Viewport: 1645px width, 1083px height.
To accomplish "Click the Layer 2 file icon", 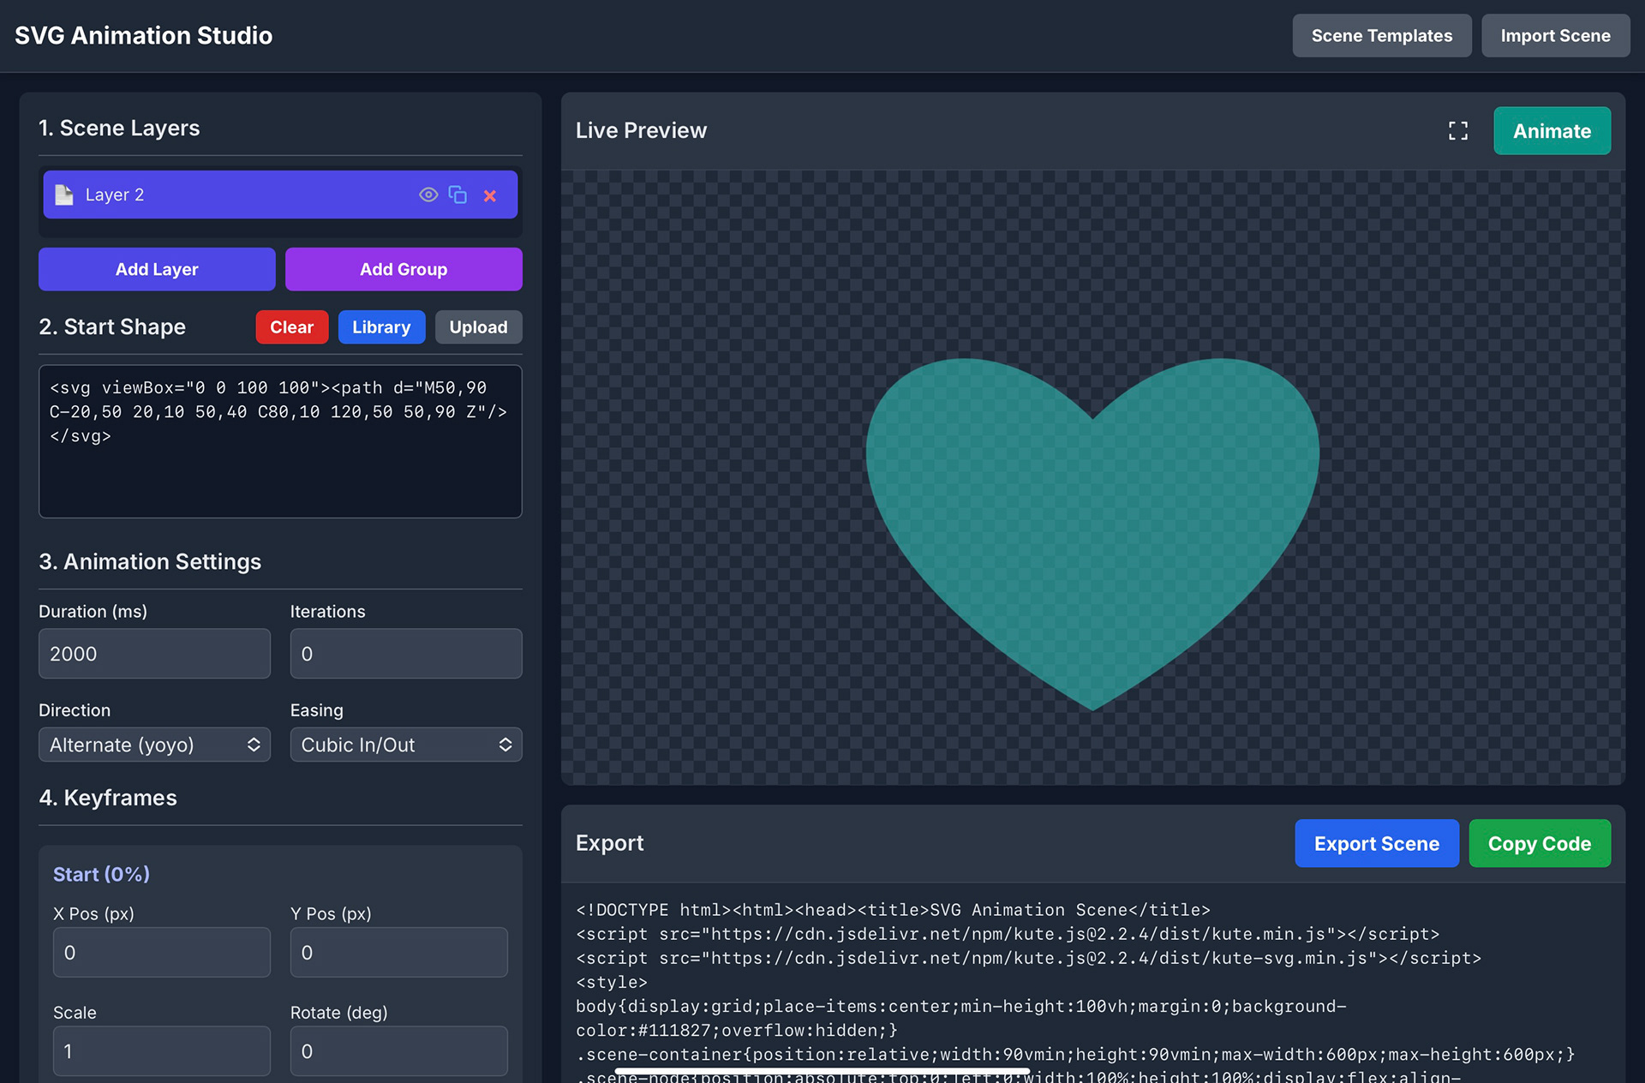I will 64,195.
